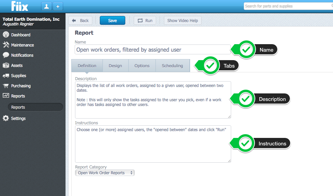Open the Dashboard sidebar icon

click(x=6, y=35)
